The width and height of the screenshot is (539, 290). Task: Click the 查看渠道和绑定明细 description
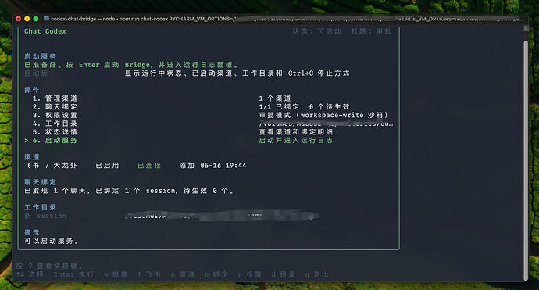[x=295, y=132]
